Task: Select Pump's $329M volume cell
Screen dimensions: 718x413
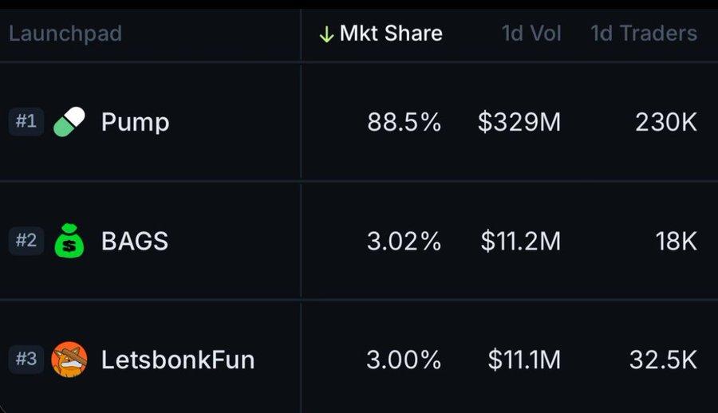Action: (519, 123)
